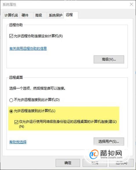Click the 高级(V)... button
136x170 pixels.
pyautogui.click(x=109, y=59)
